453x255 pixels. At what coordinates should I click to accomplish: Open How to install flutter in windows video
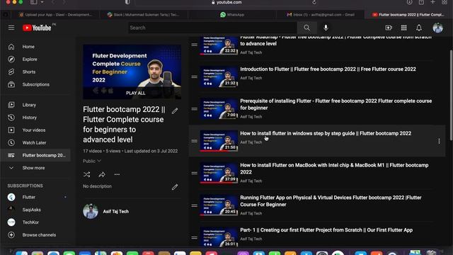pos(326,133)
